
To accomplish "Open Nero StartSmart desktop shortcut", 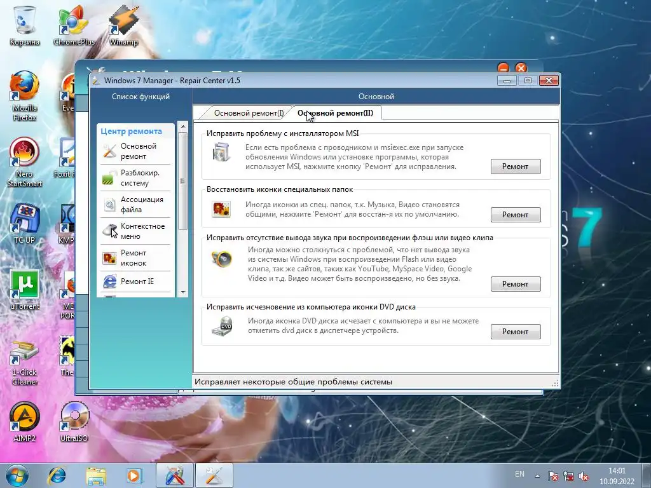I will click(25, 162).
